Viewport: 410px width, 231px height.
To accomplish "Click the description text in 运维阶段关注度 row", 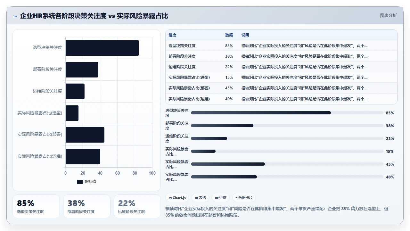I will coord(304,67).
